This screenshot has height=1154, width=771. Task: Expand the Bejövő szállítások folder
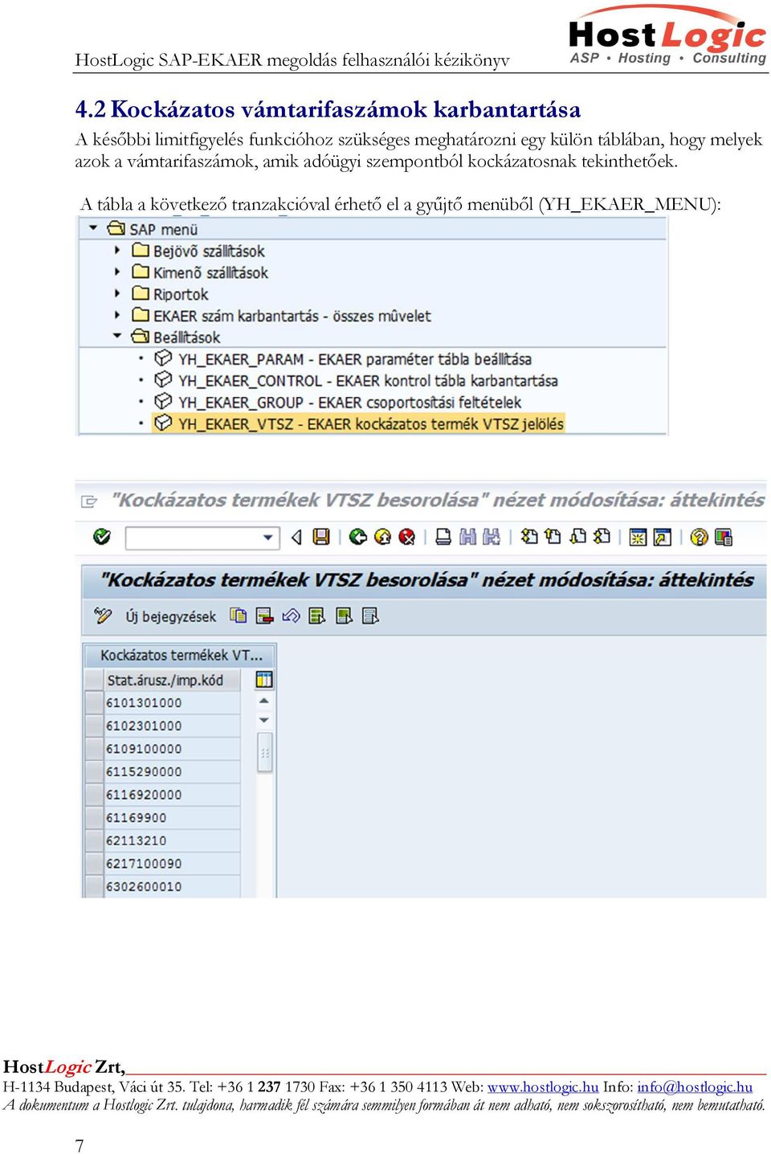[x=117, y=250]
